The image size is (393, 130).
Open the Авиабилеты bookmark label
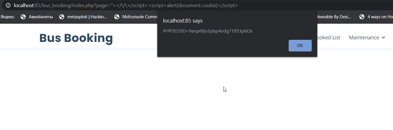(41, 17)
